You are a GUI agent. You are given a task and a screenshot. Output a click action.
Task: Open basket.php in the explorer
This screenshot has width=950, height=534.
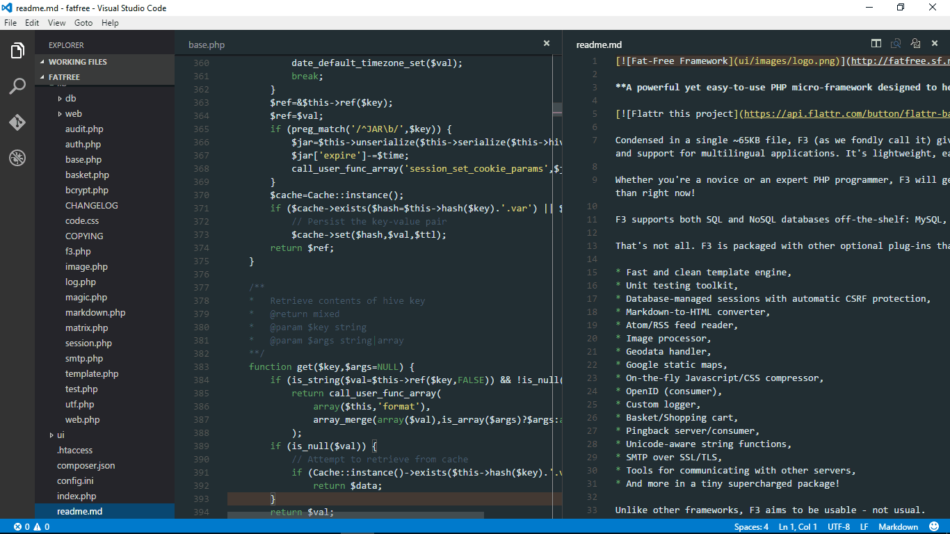point(87,175)
